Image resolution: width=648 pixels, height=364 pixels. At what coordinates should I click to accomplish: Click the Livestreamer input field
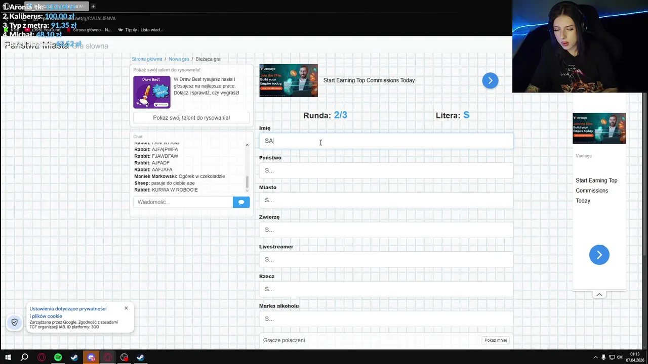(386, 259)
